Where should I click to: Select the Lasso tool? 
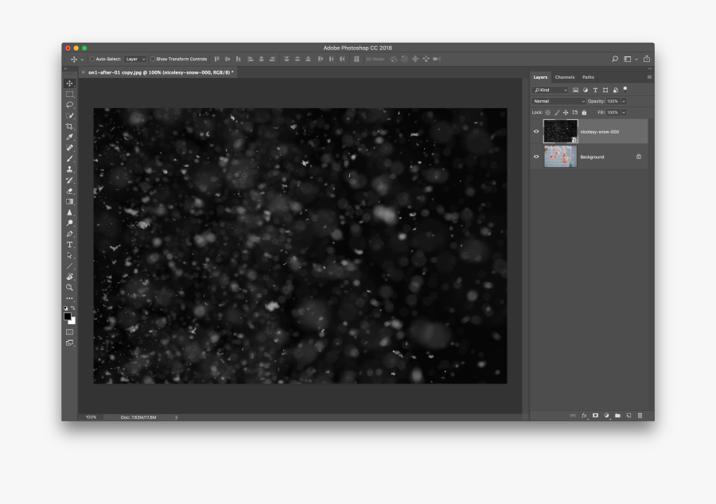click(x=70, y=106)
